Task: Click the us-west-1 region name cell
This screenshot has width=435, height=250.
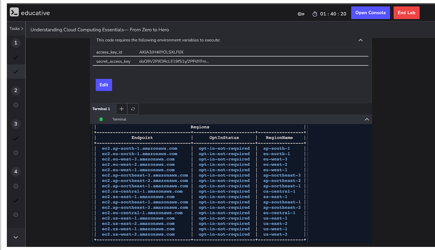Action: (x=275, y=229)
